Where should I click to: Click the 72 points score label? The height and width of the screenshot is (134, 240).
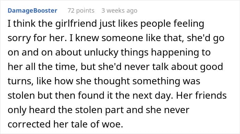click(81, 11)
